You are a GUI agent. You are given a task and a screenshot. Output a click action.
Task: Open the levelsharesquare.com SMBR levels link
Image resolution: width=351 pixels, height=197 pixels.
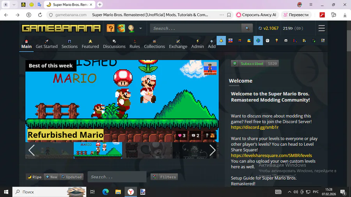click(271, 155)
